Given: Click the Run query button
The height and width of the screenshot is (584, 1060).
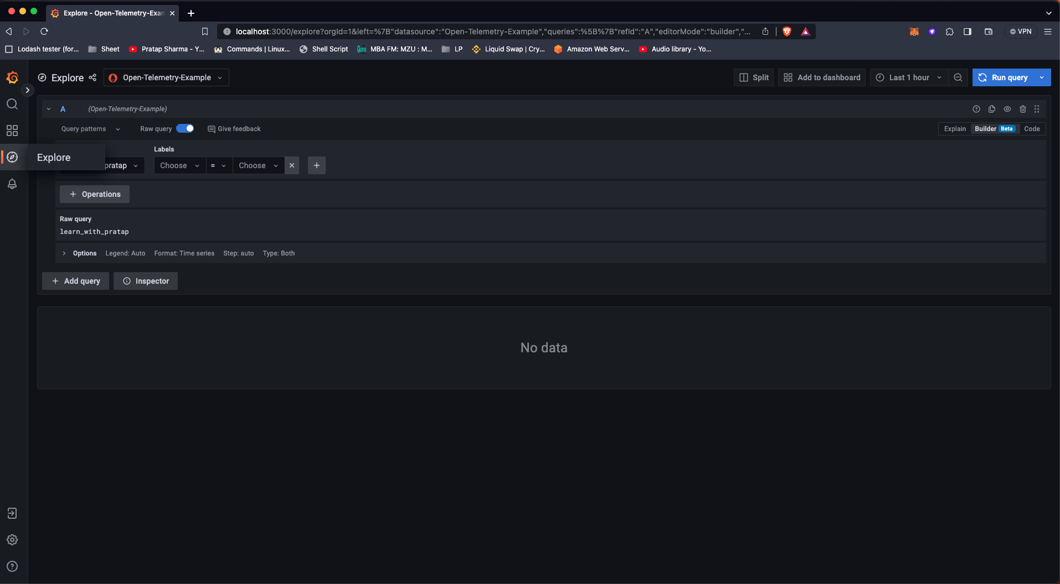Looking at the screenshot, I should pos(1009,77).
